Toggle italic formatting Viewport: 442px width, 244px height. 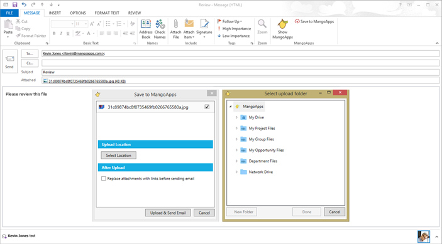(x=61, y=33)
